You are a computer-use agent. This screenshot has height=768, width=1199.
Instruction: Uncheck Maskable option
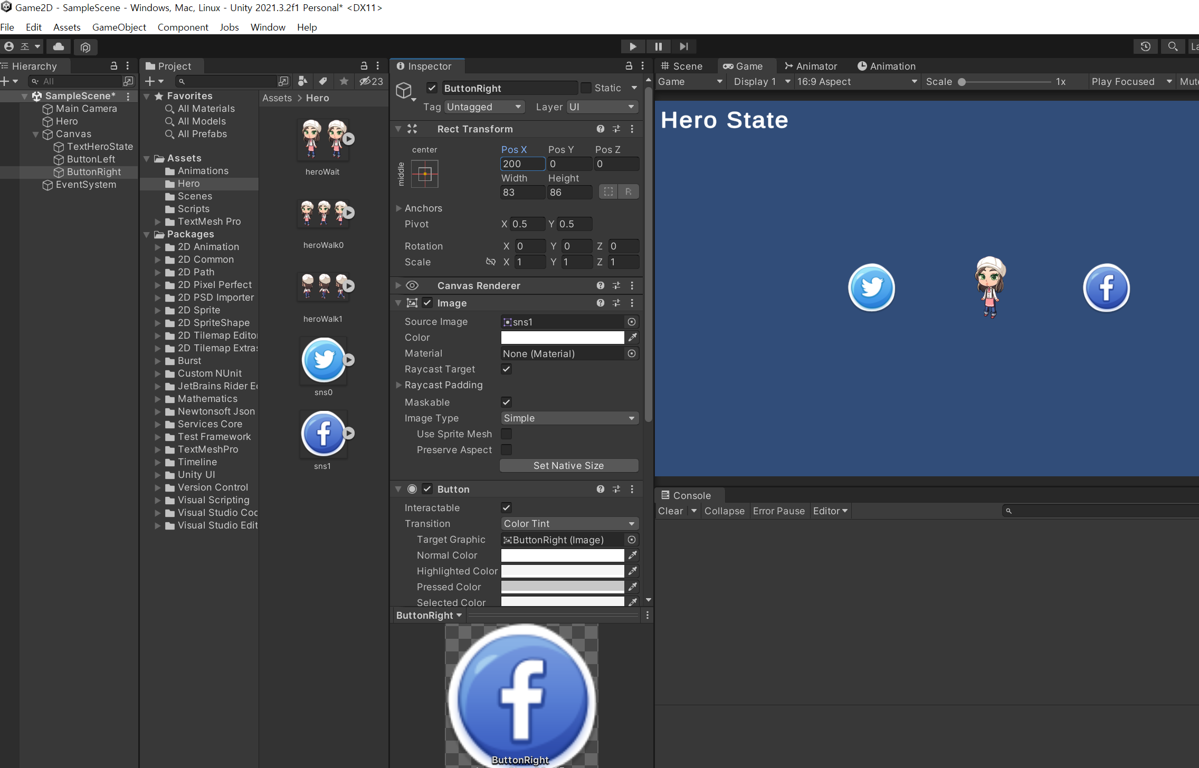click(506, 402)
